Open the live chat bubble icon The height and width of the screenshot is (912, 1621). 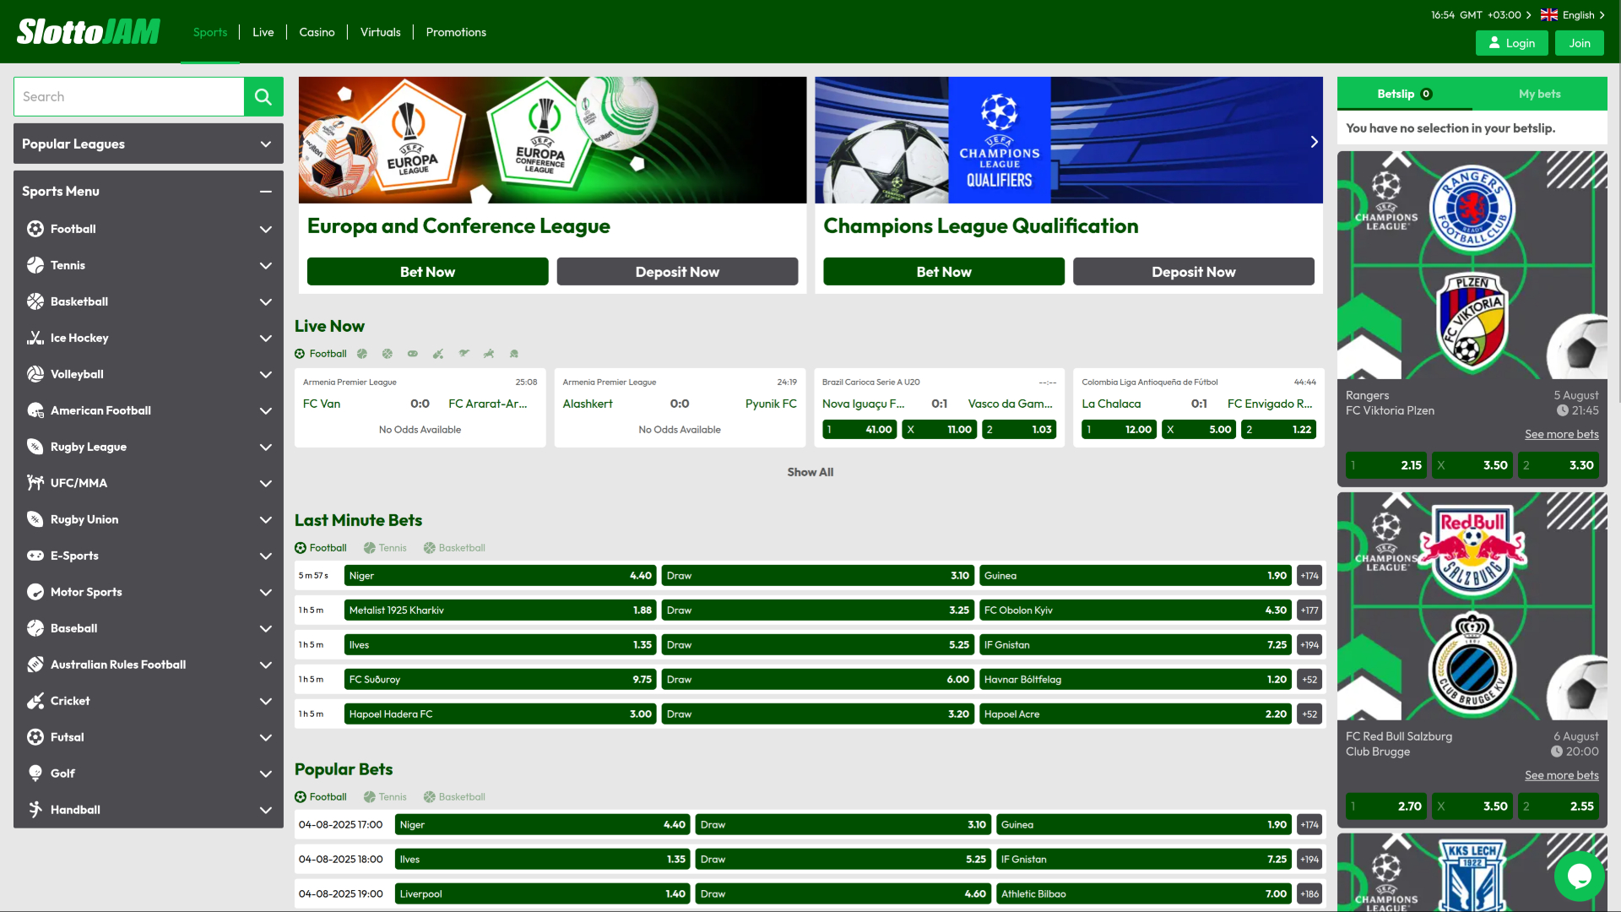click(1578, 877)
